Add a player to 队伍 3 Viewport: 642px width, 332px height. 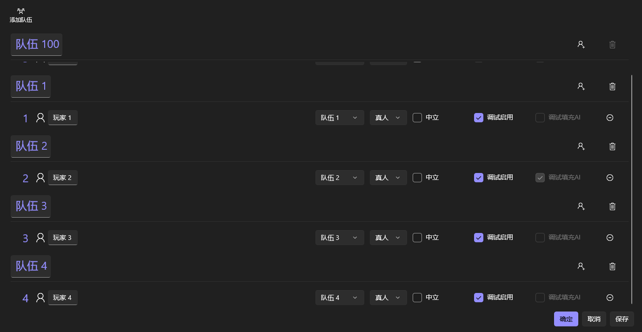(x=581, y=206)
